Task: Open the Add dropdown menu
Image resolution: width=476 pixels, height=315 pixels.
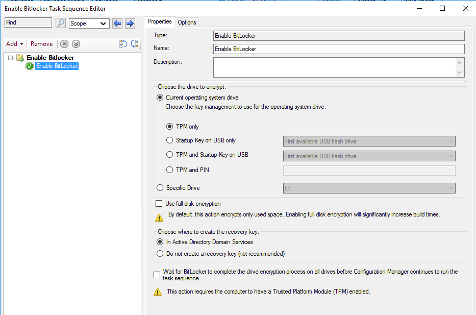Action: pos(14,44)
